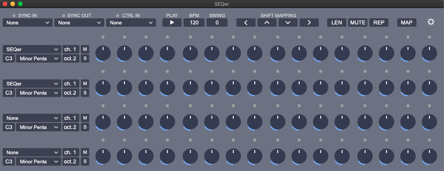
Task: Mute the fourth sequencer row with M
Action: click(85, 152)
